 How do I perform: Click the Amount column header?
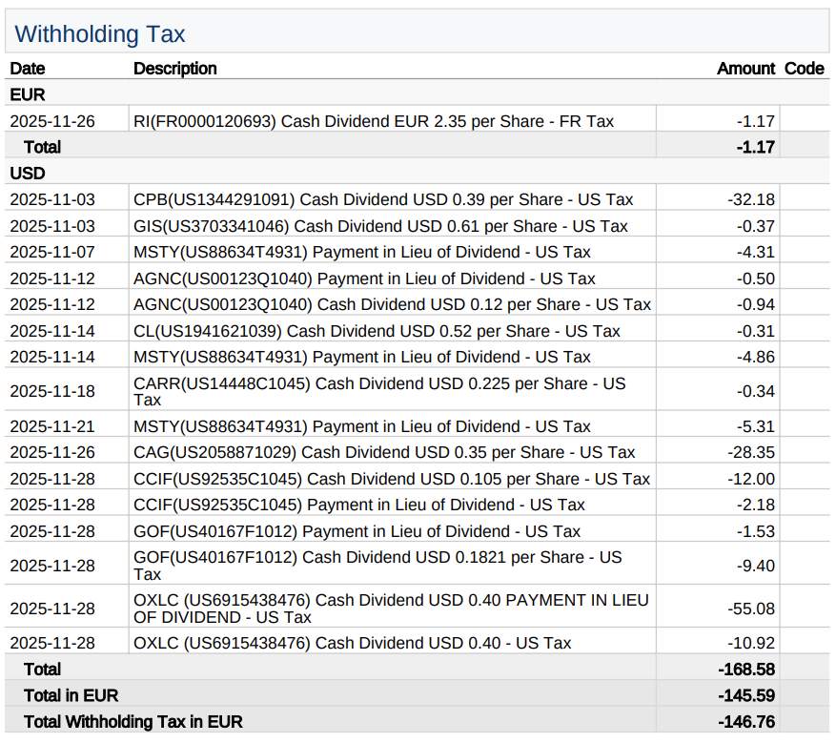tap(745, 69)
